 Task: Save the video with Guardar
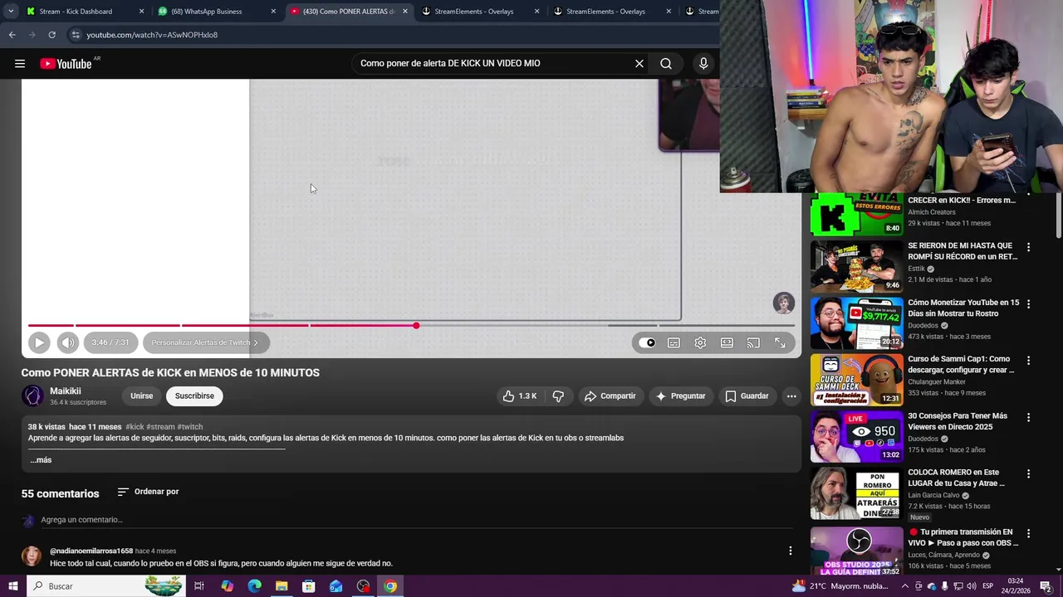click(747, 396)
